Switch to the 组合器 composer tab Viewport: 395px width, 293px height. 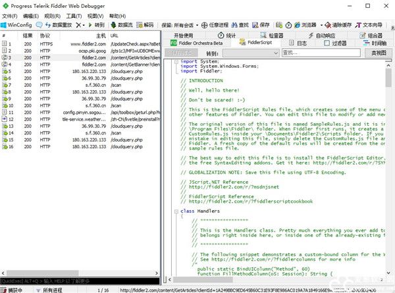click(371, 36)
